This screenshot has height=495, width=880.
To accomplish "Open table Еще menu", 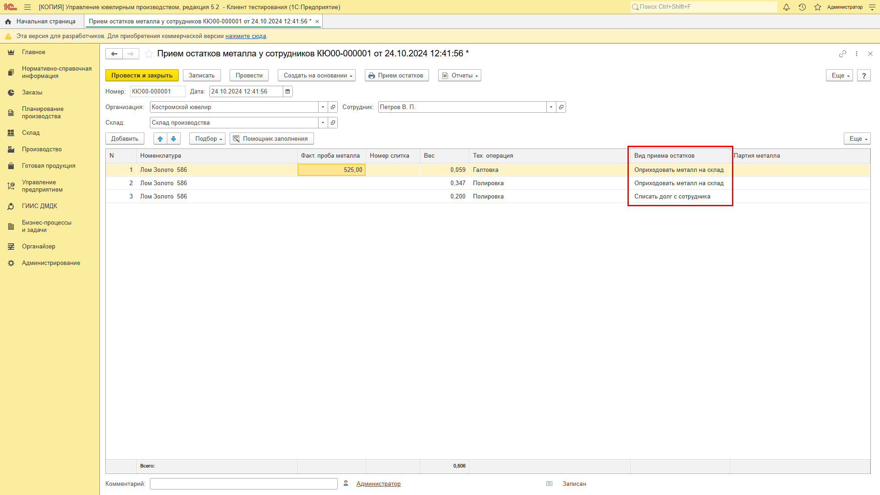I will 857,139.
